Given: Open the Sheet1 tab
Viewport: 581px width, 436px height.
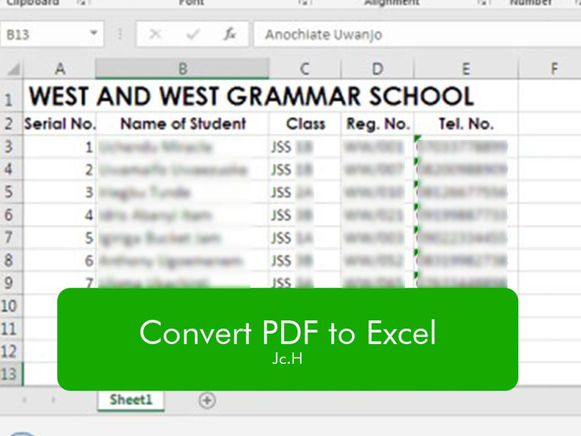Looking at the screenshot, I should tap(131, 401).
